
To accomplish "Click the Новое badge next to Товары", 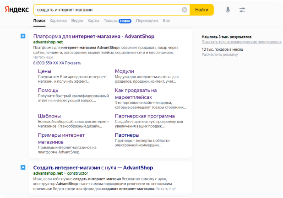I will [x=125, y=21].
